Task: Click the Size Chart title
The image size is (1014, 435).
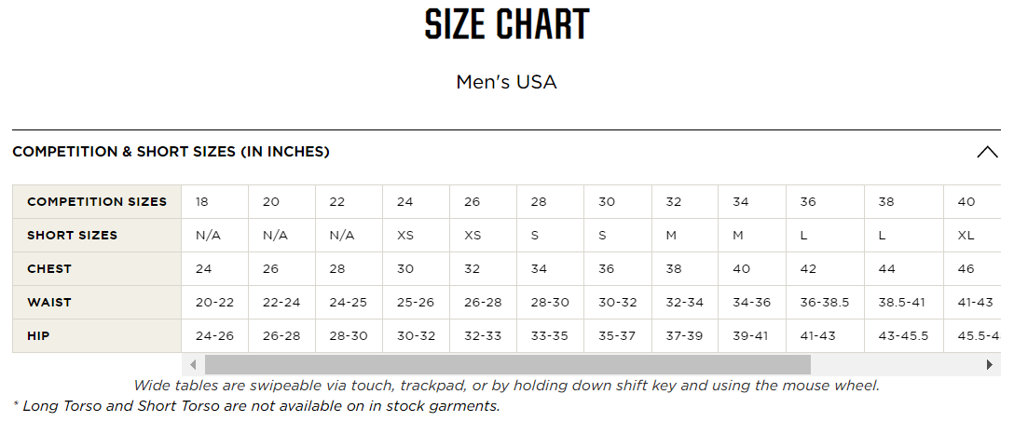Action: tap(507, 24)
